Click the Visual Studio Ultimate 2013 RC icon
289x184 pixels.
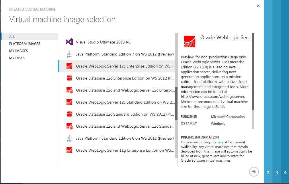69,42
